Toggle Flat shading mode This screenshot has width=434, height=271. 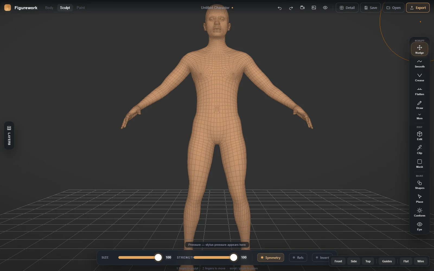406,261
